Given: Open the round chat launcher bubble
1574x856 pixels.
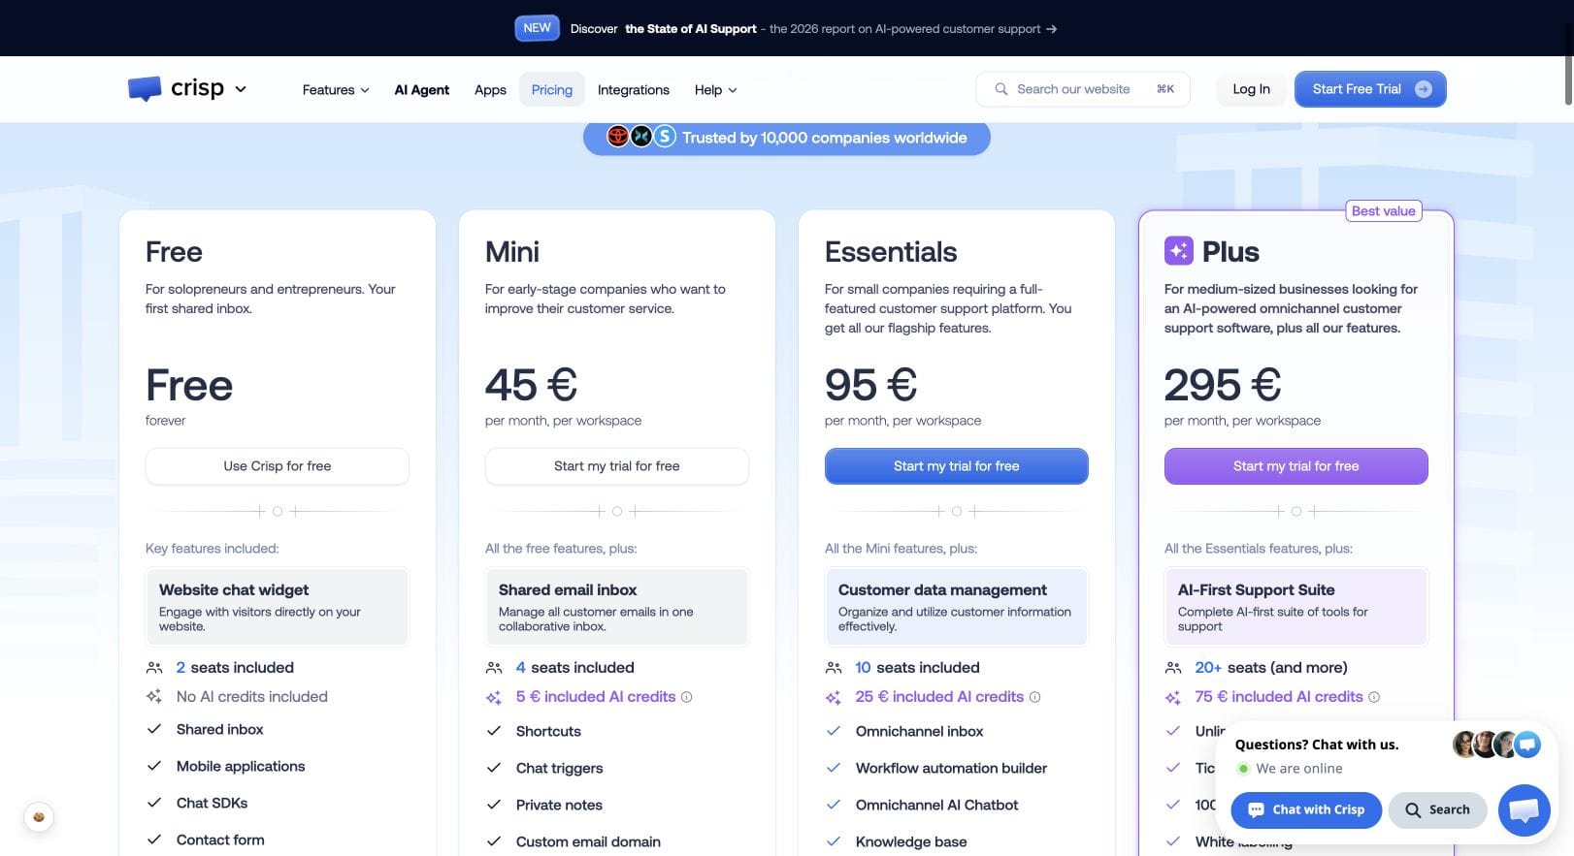Looking at the screenshot, I should 1524,810.
